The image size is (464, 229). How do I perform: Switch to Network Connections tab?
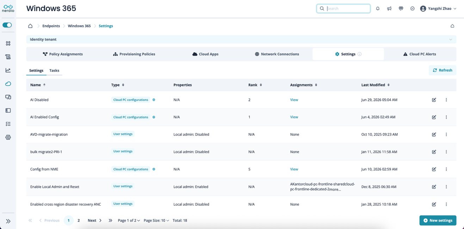pyautogui.click(x=277, y=54)
